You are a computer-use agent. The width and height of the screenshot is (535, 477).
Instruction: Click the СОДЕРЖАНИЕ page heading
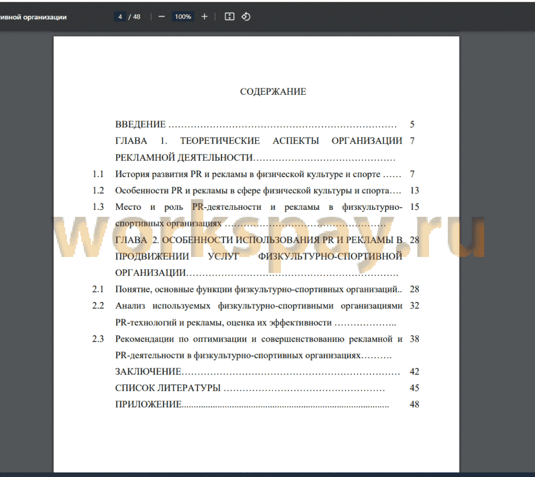click(x=273, y=92)
